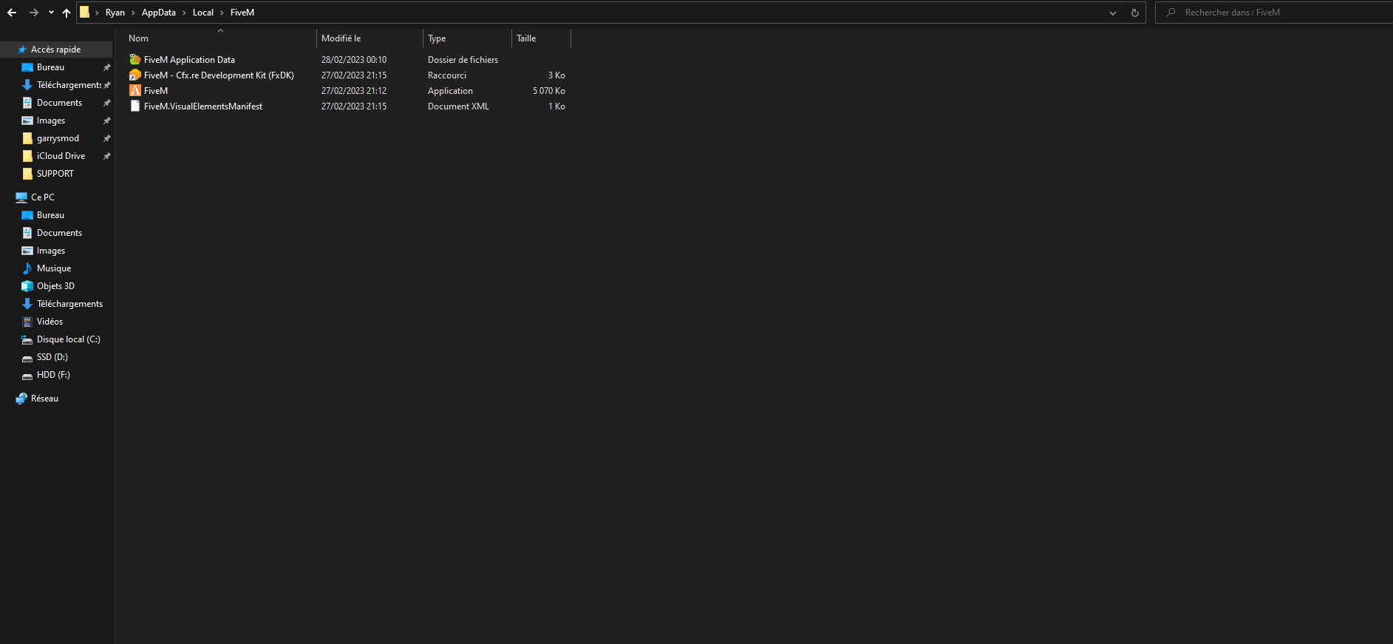The height and width of the screenshot is (644, 1393).
Task: Open address bar history dropdown
Action: click(1113, 13)
